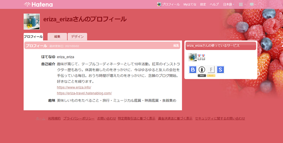
Task: Switch to the デザイン tab
Action: pos(77,37)
